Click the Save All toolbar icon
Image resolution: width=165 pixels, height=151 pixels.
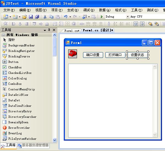[37, 17]
